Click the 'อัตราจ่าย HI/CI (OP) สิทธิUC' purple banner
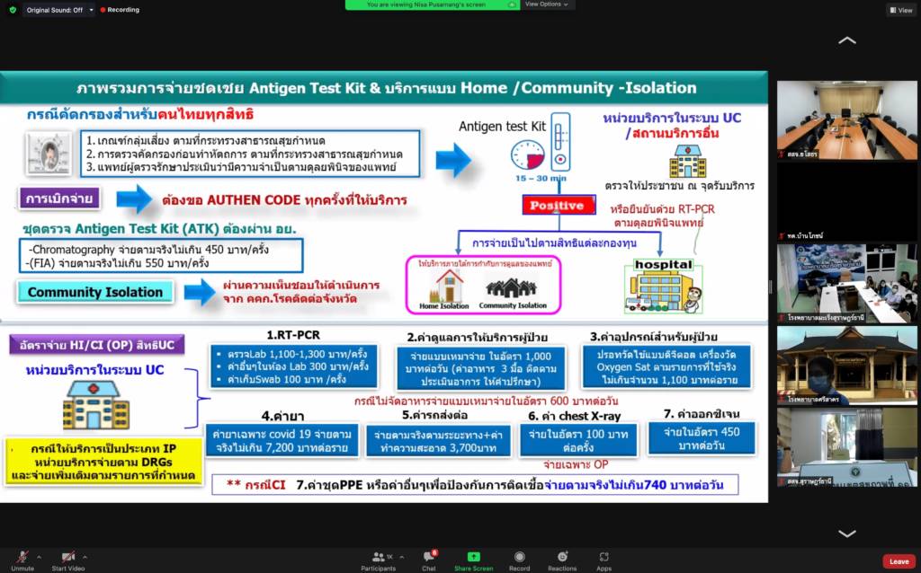The height and width of the screenshot is (573, 921). pyautogui.click(x=97, y=345)
